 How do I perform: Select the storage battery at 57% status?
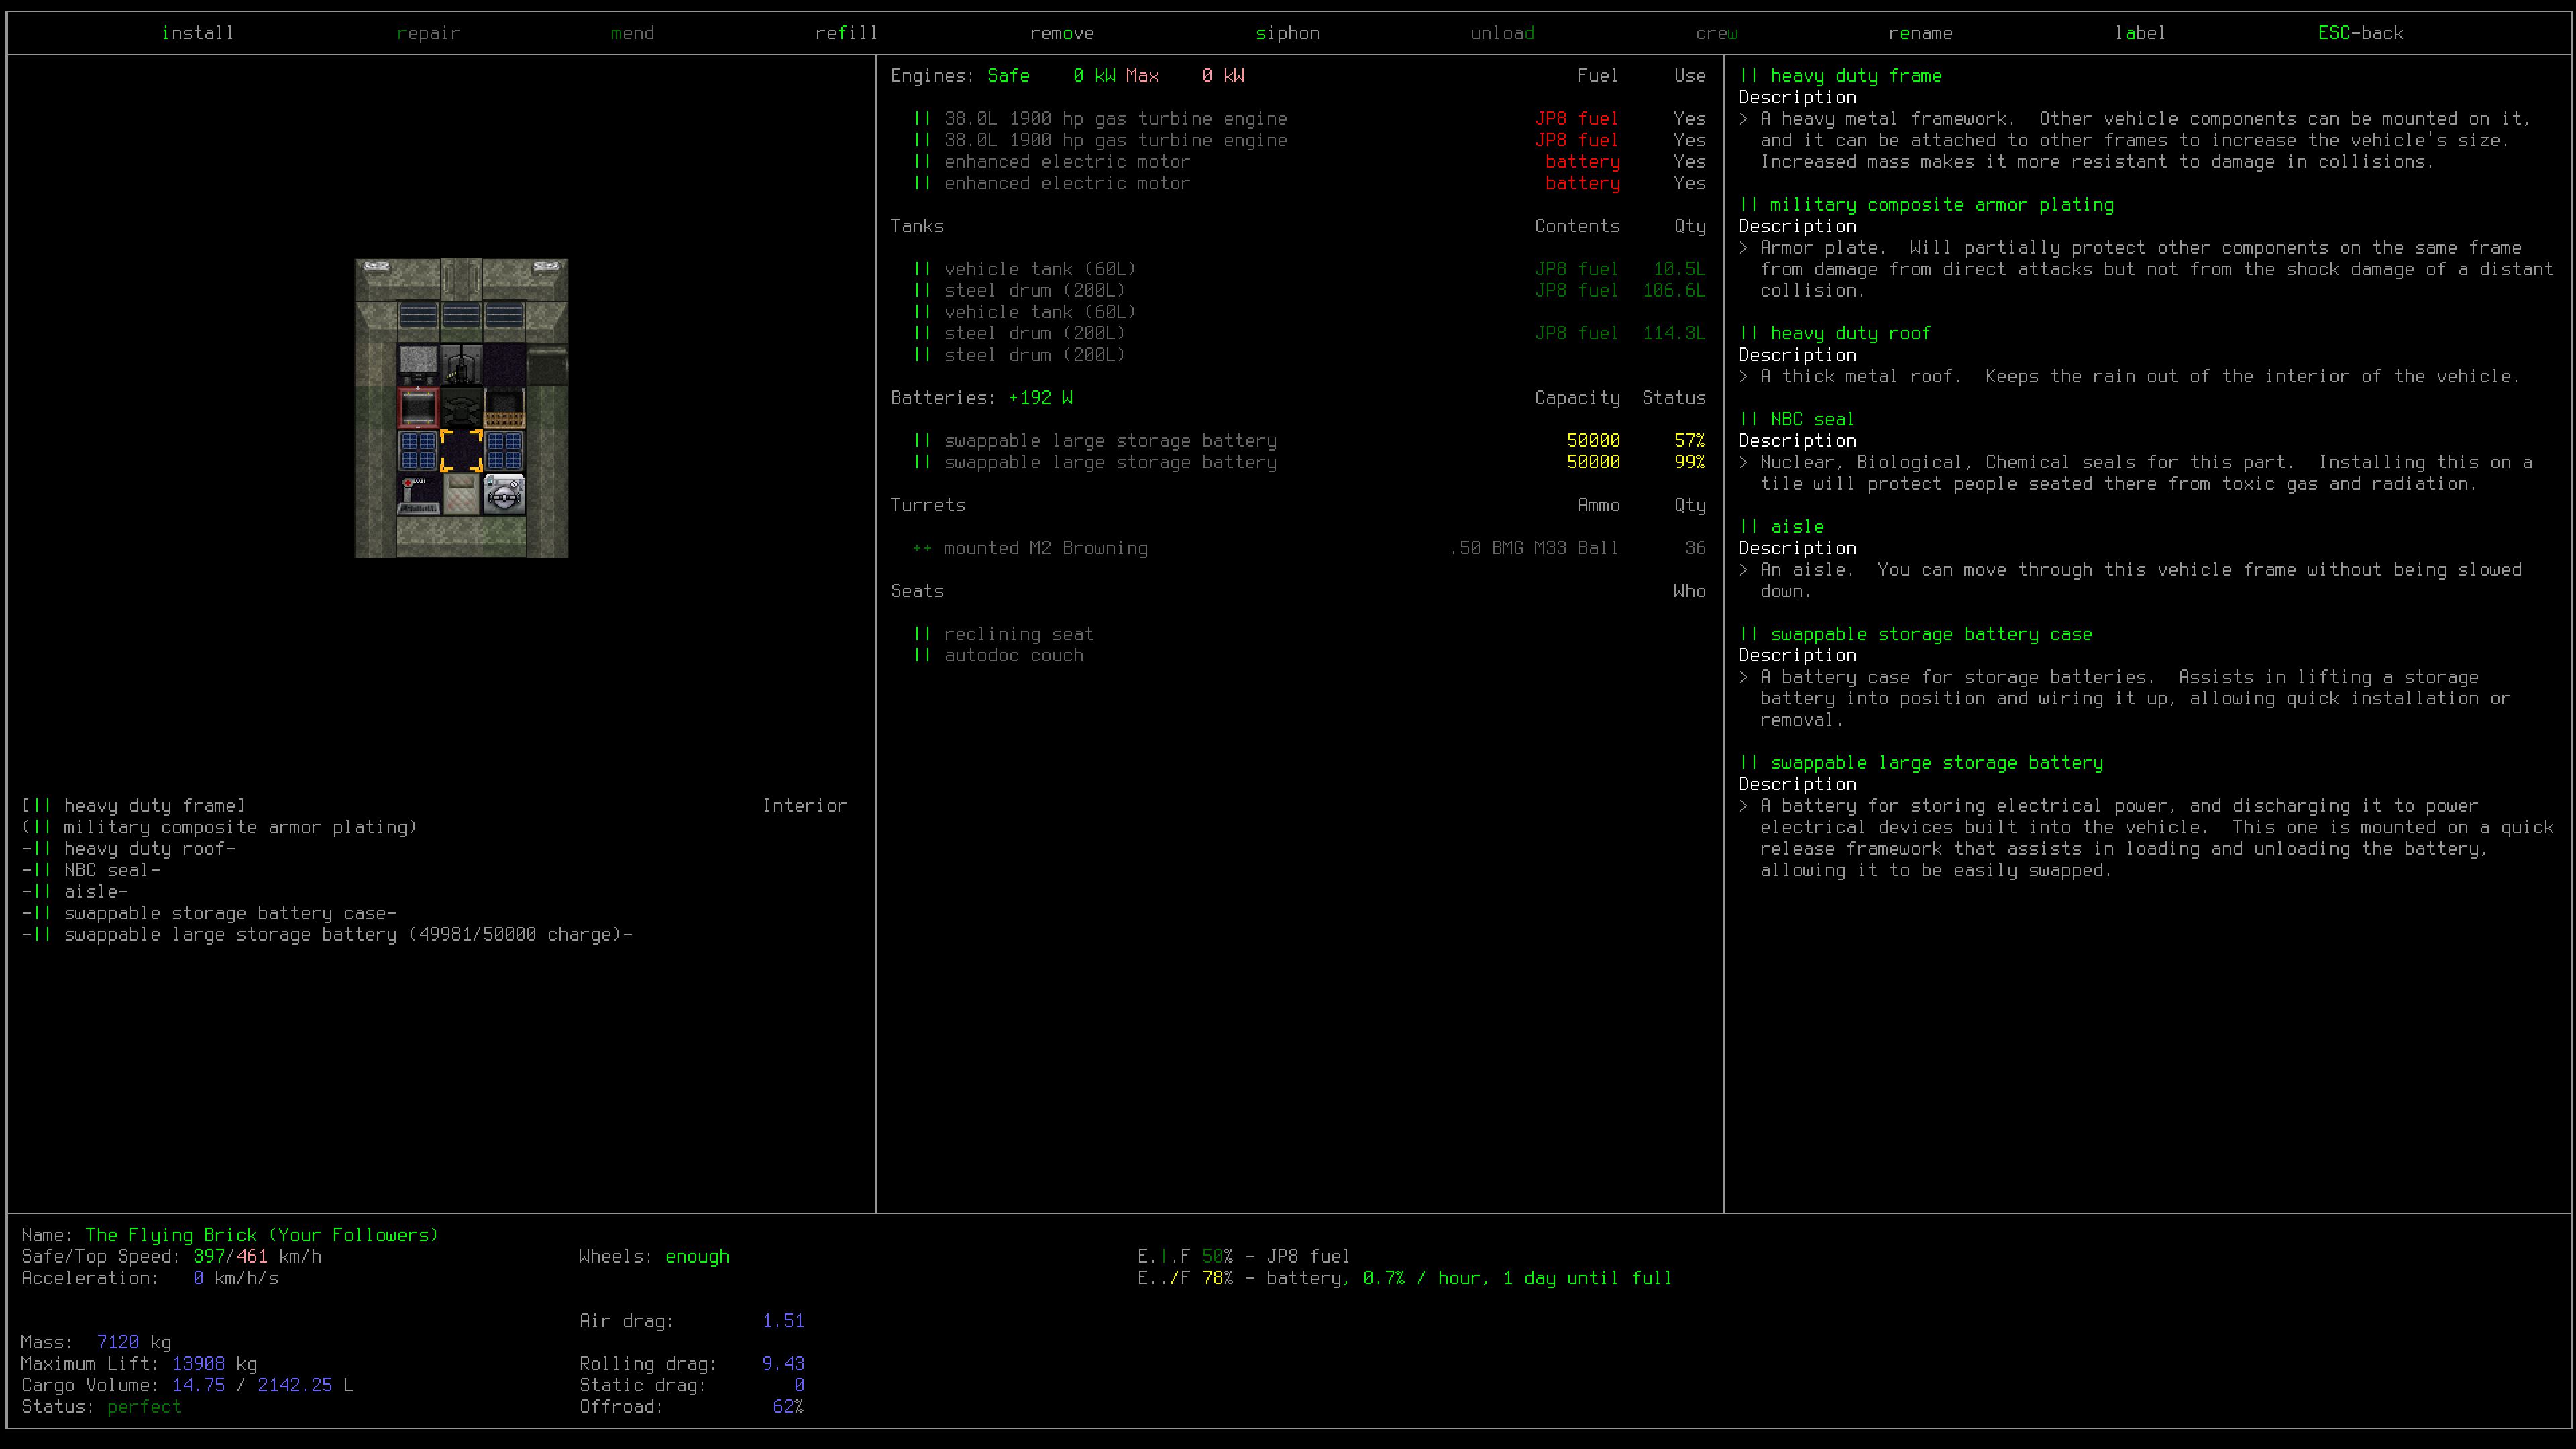pos(1309,441)
